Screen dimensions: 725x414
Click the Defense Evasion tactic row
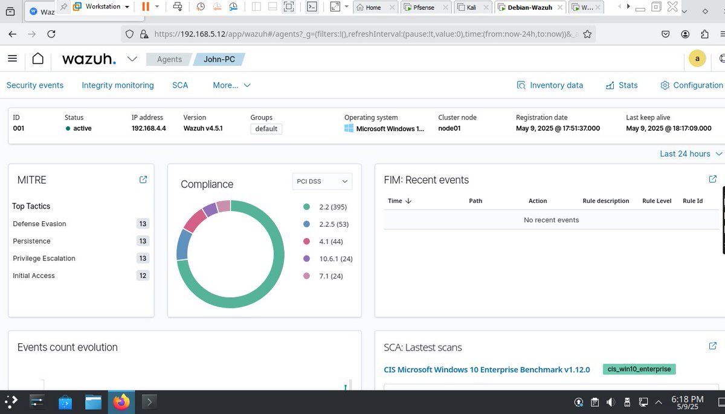80,224
